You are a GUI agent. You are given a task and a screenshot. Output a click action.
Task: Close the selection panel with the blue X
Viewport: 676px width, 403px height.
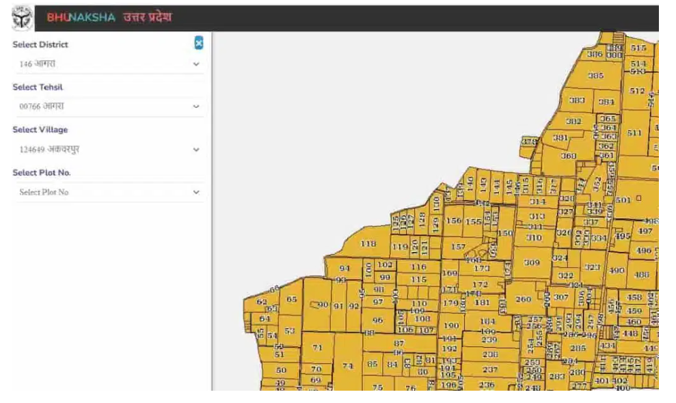(x=199, y=44)
